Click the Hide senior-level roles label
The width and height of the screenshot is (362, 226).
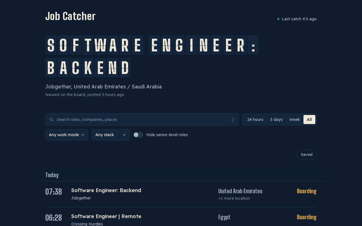point(167,135)
